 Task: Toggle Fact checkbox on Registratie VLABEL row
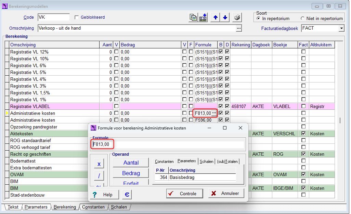303,106
